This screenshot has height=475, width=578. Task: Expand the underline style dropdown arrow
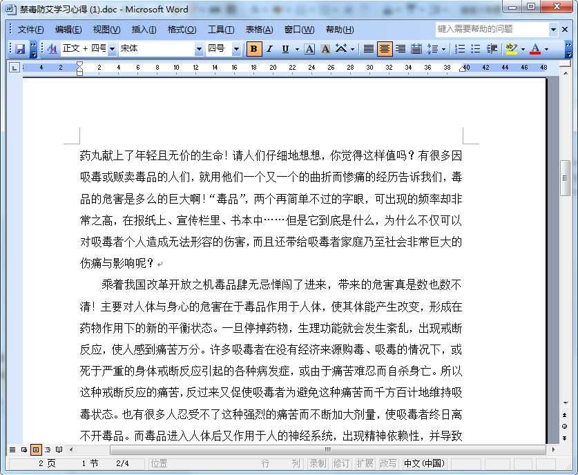[x=297, y=48]
